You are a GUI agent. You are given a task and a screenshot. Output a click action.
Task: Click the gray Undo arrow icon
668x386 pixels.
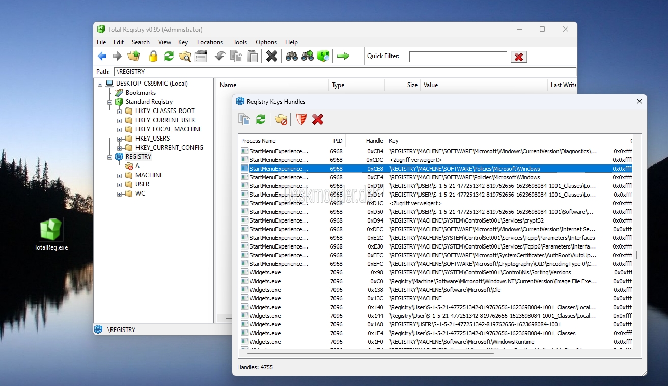pos(220,56)
